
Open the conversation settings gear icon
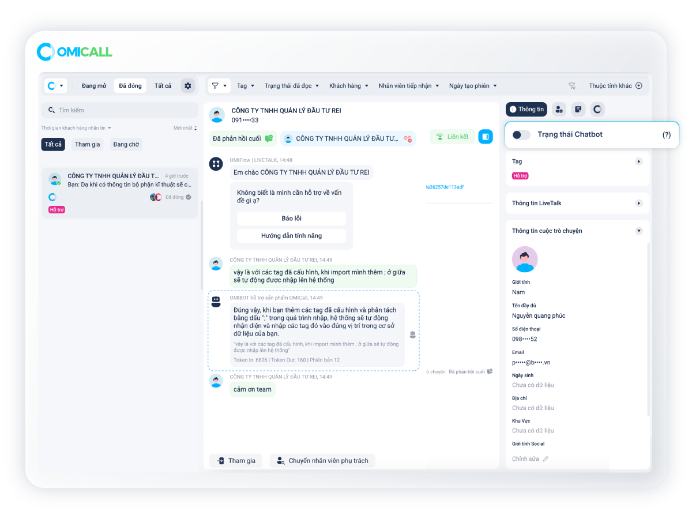pyautogui.click(x=188, y=86)
